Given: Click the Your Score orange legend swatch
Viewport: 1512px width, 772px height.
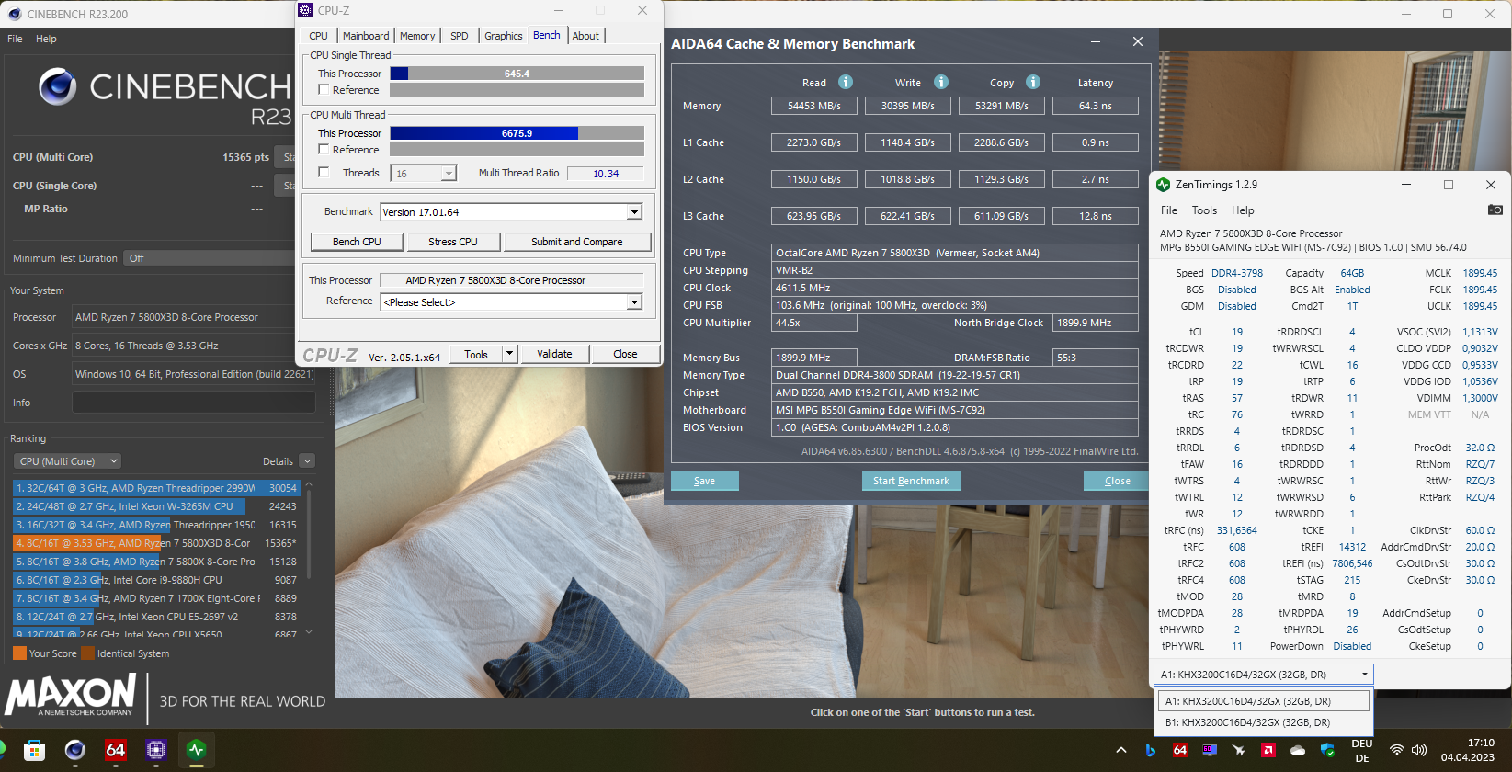Looking at the screenshot, I should pyautogui.click(x=19, y=653).
